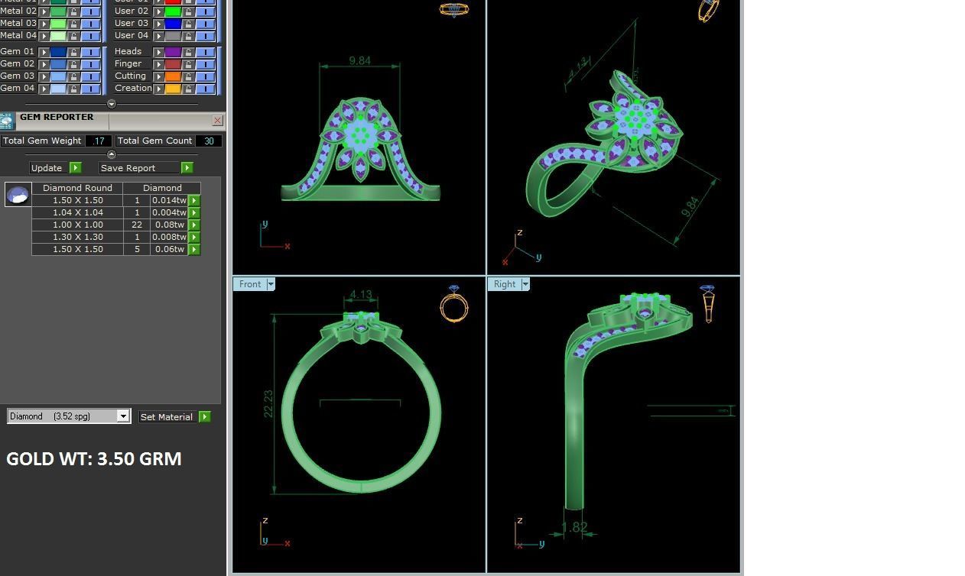
Task: Lock the Gem 04 layer
Action: [x=73, y=89]
